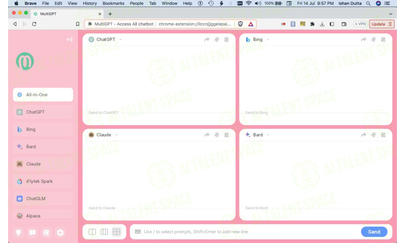Clear the Bard panel conversation with the broom icon
Screen dimensions: 405x243
point(373,135)
